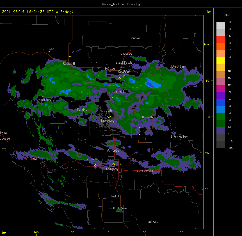Click the Strathmore label
Screen dimensions: 242x236
(145, 170)
